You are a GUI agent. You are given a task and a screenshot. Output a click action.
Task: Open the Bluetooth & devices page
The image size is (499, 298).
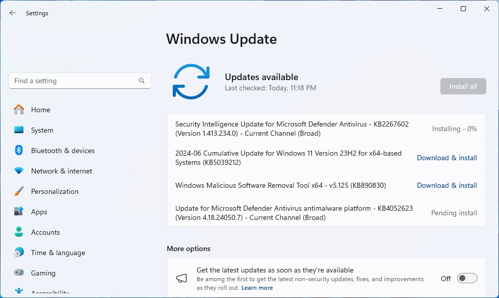click(x=63, y=151)
